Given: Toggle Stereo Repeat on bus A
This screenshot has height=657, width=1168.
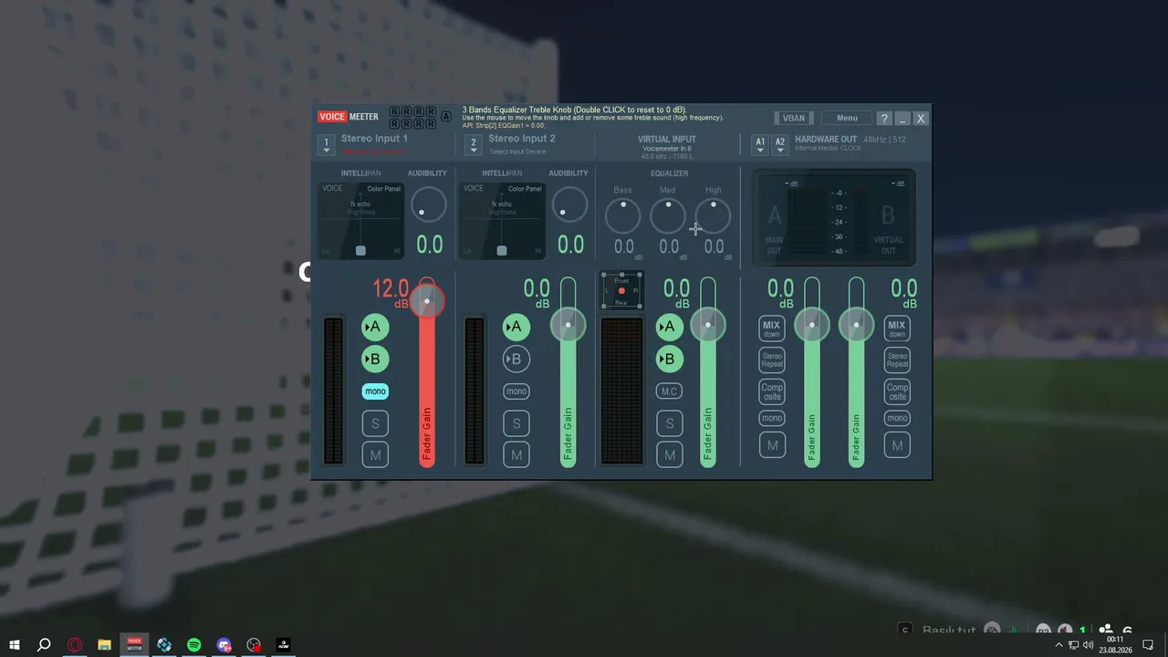Looking at the screenshot, I should click(772, 360).
